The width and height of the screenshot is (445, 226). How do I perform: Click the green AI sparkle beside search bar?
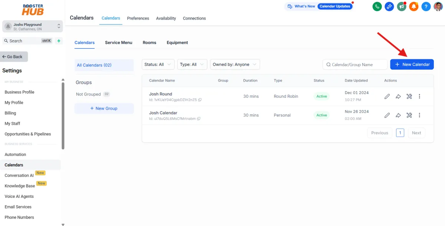(x=59, y=41)
